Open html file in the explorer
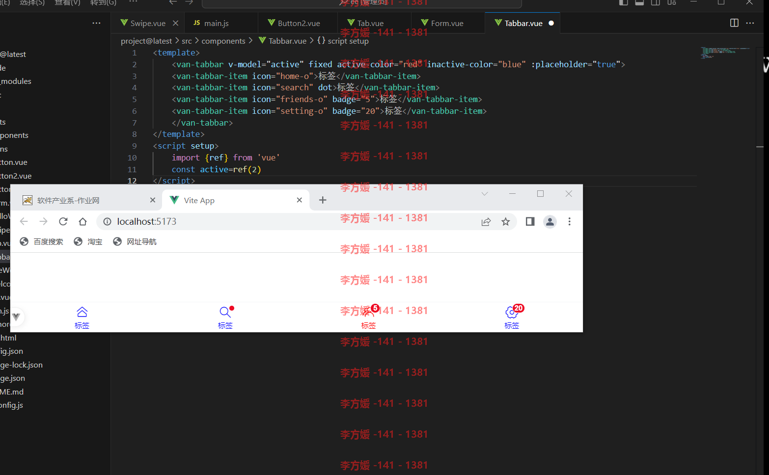Viewport: 769px width, 475px height. click(x=8, y=338)
